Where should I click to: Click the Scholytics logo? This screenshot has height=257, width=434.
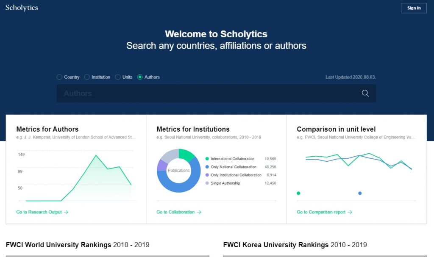tap(22, 8)
